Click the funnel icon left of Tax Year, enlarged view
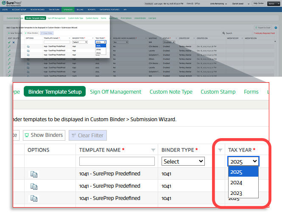 [x=220, y=150]
